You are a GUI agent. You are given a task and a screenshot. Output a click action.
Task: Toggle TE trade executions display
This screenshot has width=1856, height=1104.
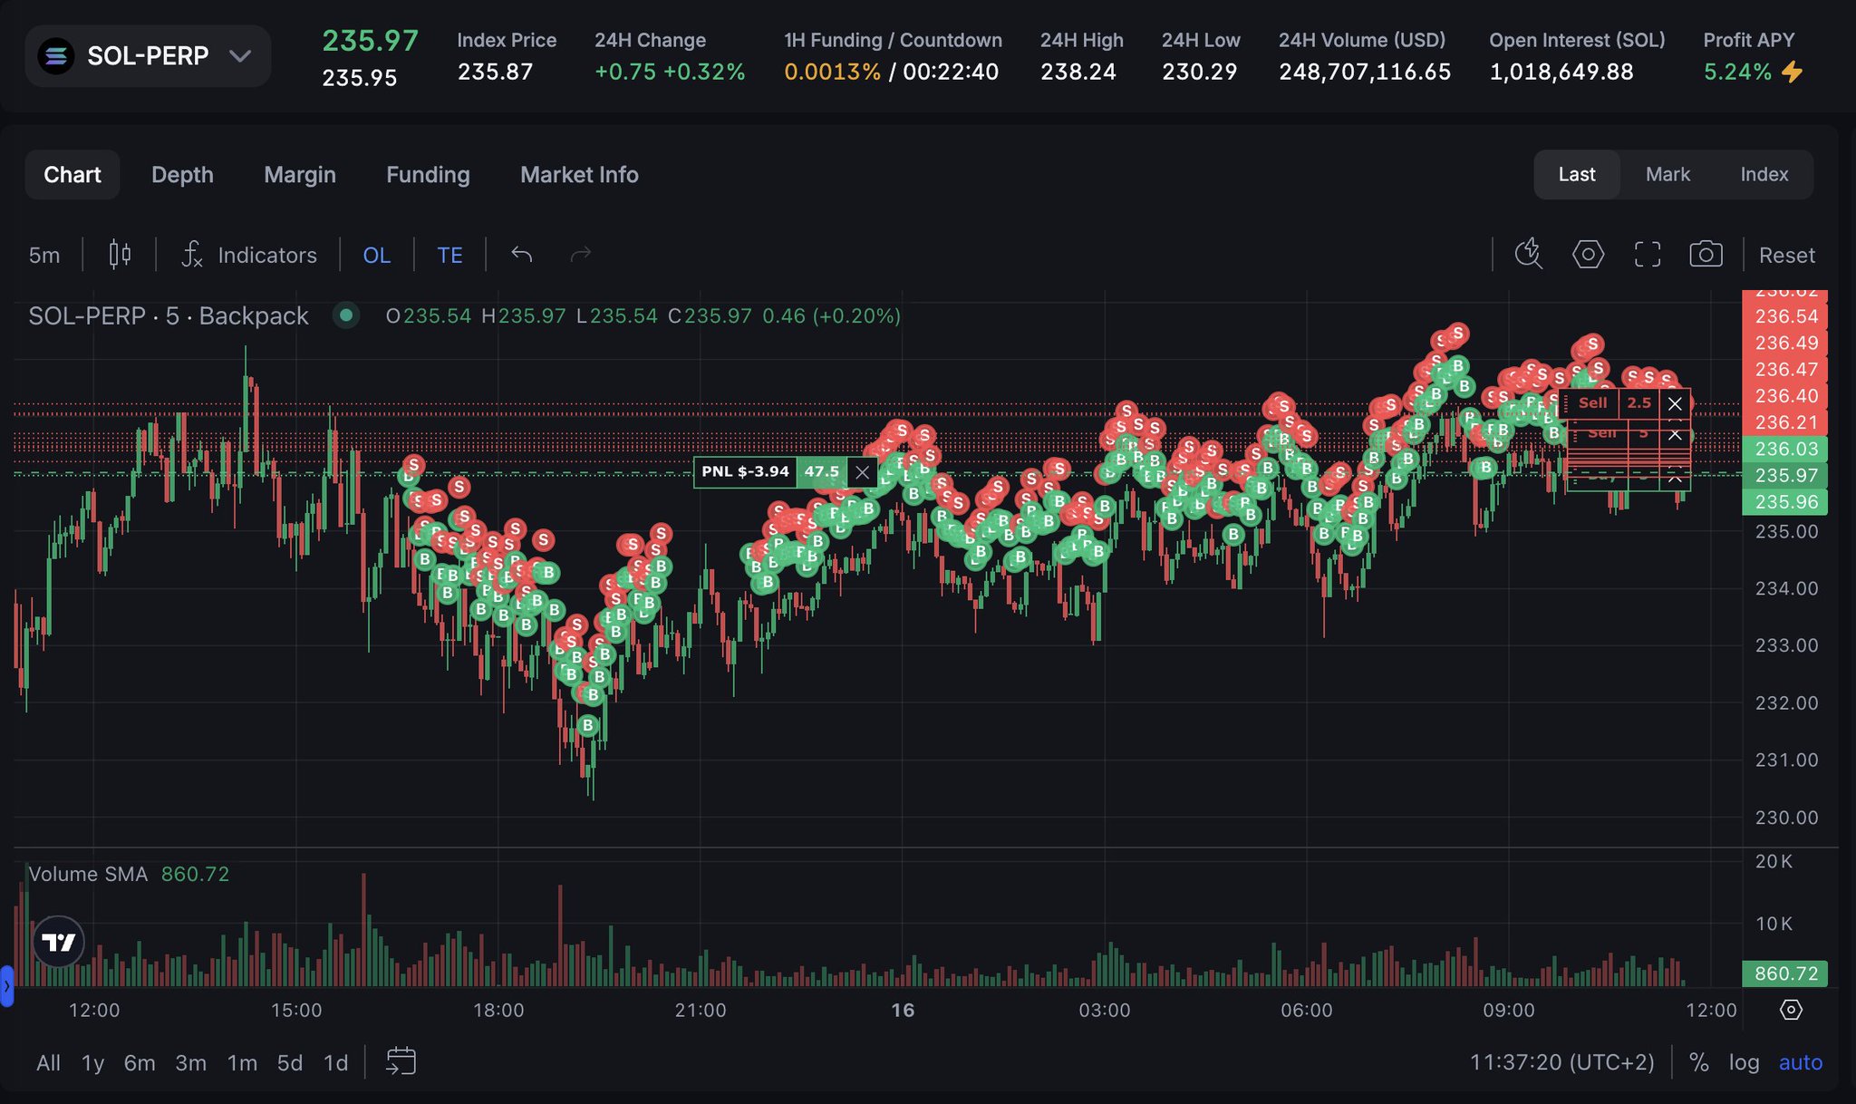[449, 255]
